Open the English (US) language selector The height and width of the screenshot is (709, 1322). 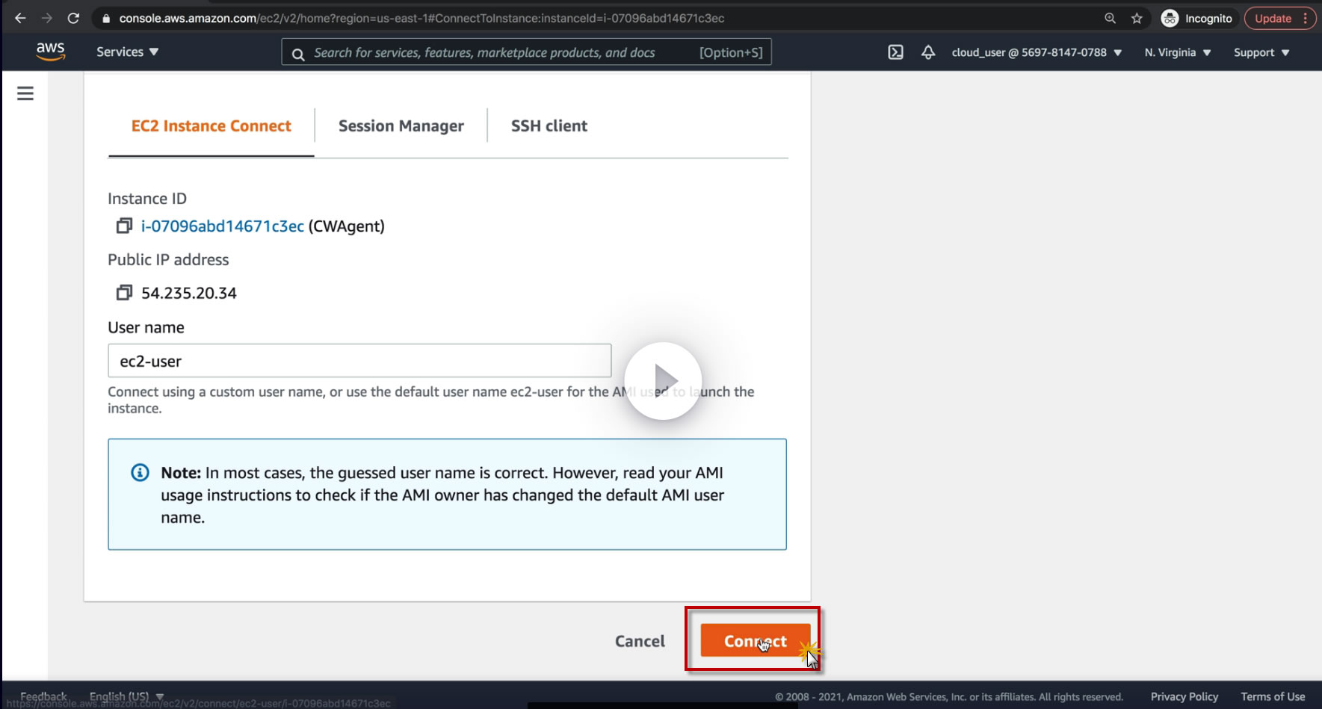point(126,696)
